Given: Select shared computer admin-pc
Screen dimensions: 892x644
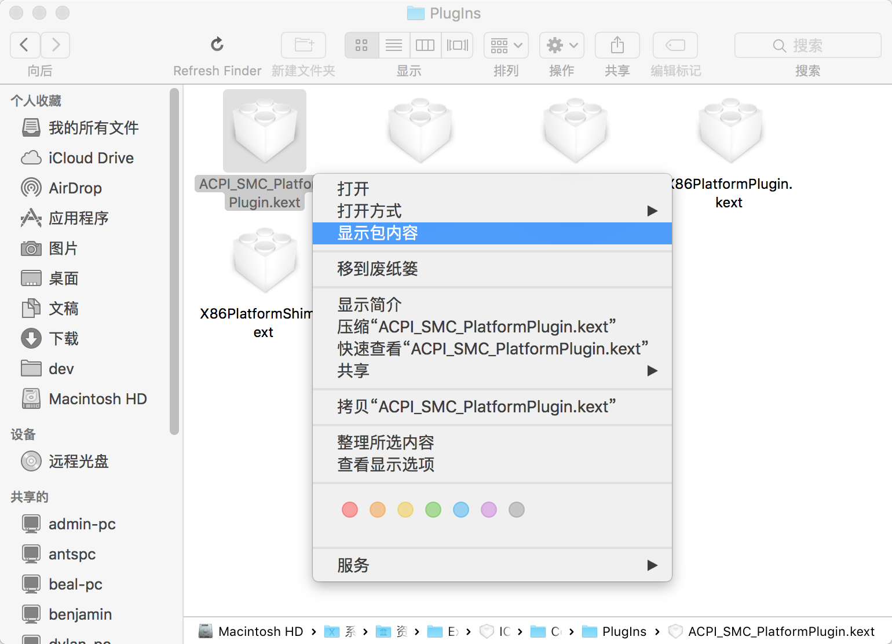Looking at the screenshot, I should coord(68,524).
